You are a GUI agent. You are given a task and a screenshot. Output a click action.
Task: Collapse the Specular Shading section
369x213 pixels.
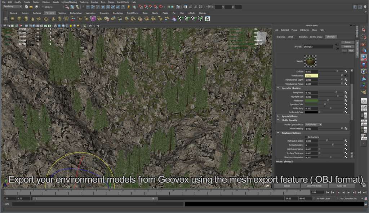(x=278, y=88)
